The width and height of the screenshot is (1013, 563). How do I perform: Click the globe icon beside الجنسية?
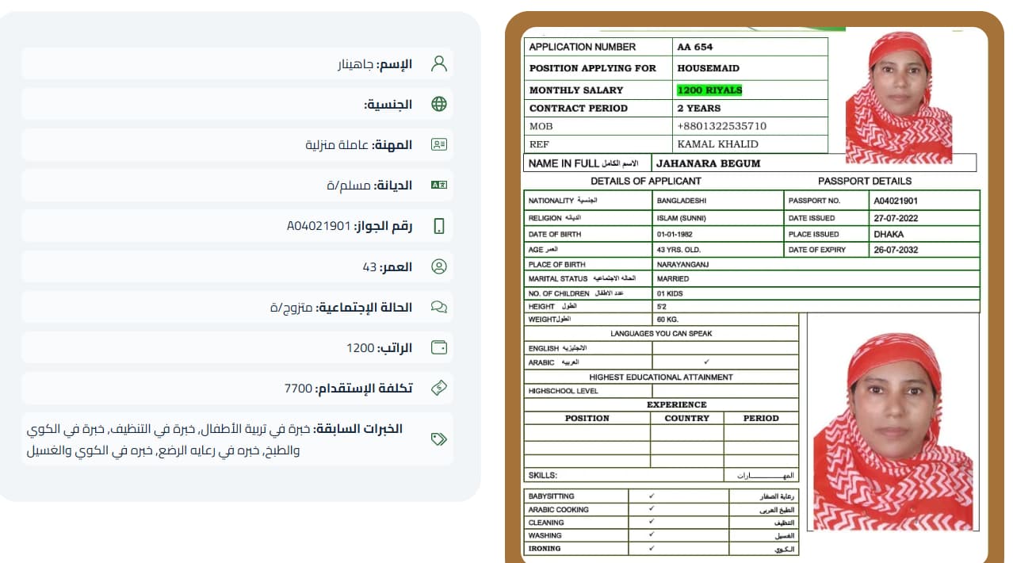point(438,104)
